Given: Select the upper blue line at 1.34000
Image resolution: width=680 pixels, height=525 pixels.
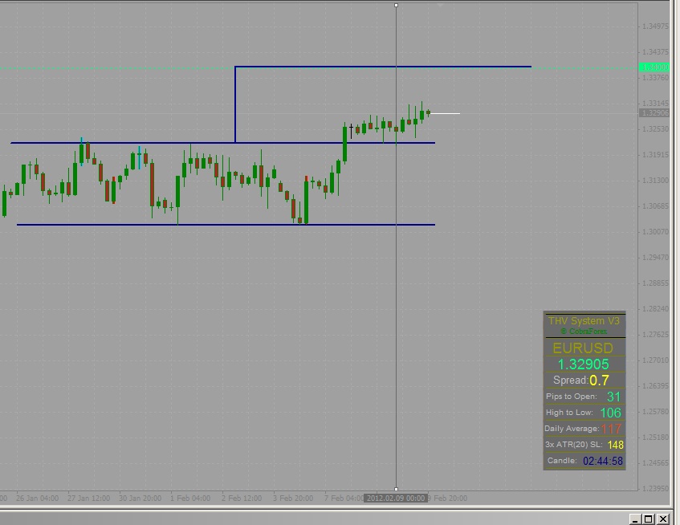Looking at the screenshot, I should click(x=383, y=67).
